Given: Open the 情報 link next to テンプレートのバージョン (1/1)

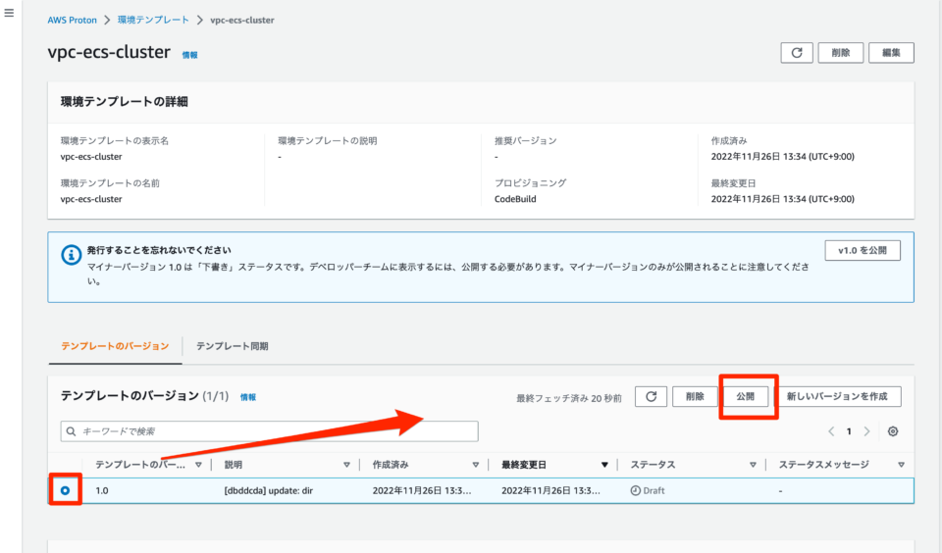Looking at the screenshot, I should click(248, 397).
